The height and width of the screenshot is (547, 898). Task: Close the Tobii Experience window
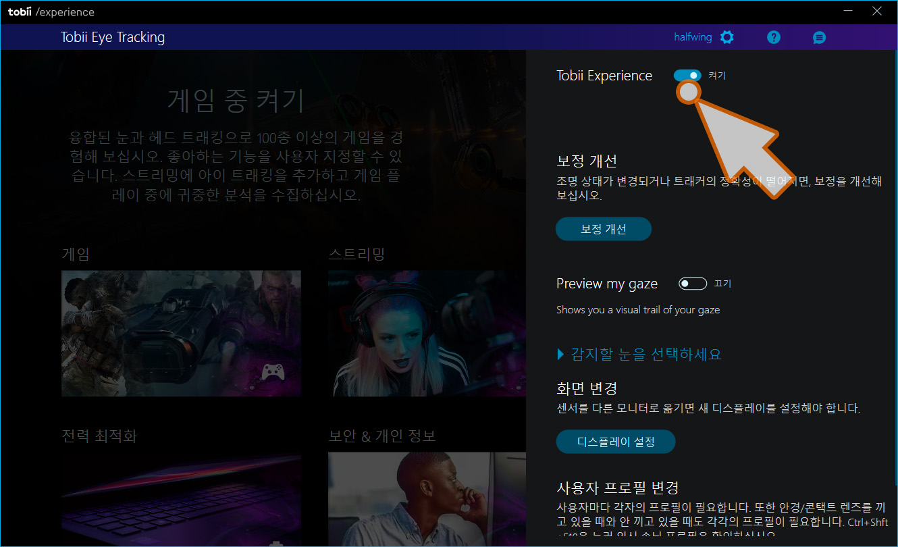tap(876, 11)
